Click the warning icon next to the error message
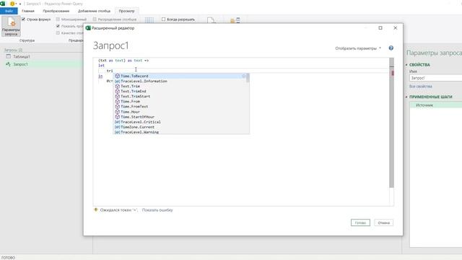The width and height of the screenshot is (462, 260). click(x=96, y=210)
